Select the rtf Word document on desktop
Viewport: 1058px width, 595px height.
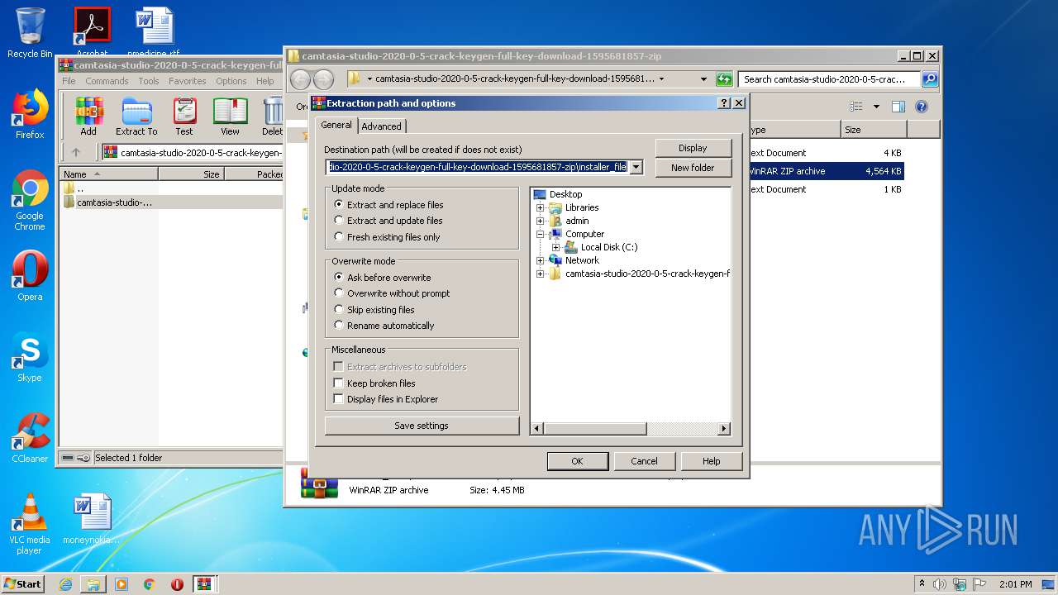[154, 31]
